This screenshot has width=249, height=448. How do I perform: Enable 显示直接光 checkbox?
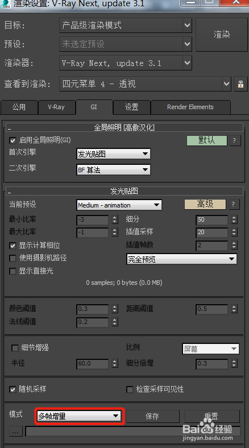pos(13,271)
